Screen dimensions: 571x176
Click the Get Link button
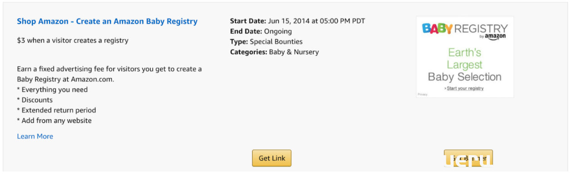pos(272,158)
